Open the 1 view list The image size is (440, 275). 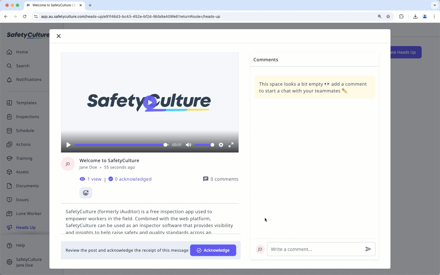point(91,179)
